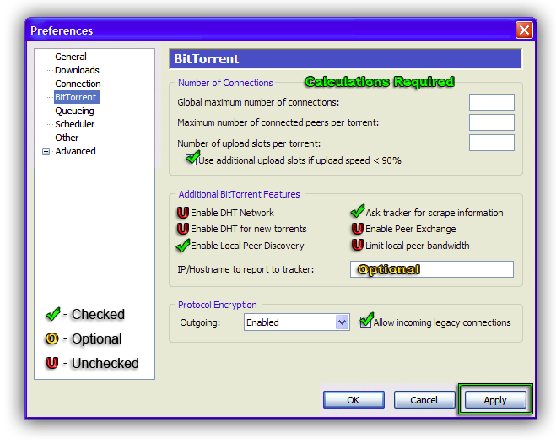The height and width of the screenshot is (444, 556).
Task: Select Other in the preferences tree
Action: click(x=67, y=138)
